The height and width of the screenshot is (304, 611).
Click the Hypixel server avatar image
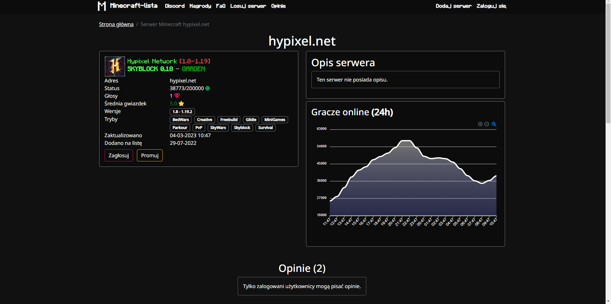[115, 66]
